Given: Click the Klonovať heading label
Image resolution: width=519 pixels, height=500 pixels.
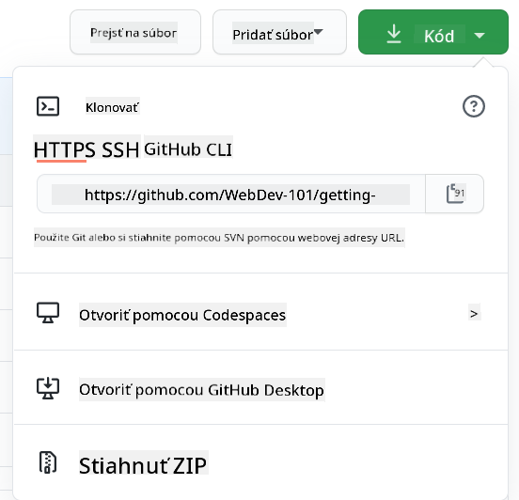Looking at the screenshot, I should (113, 107).
